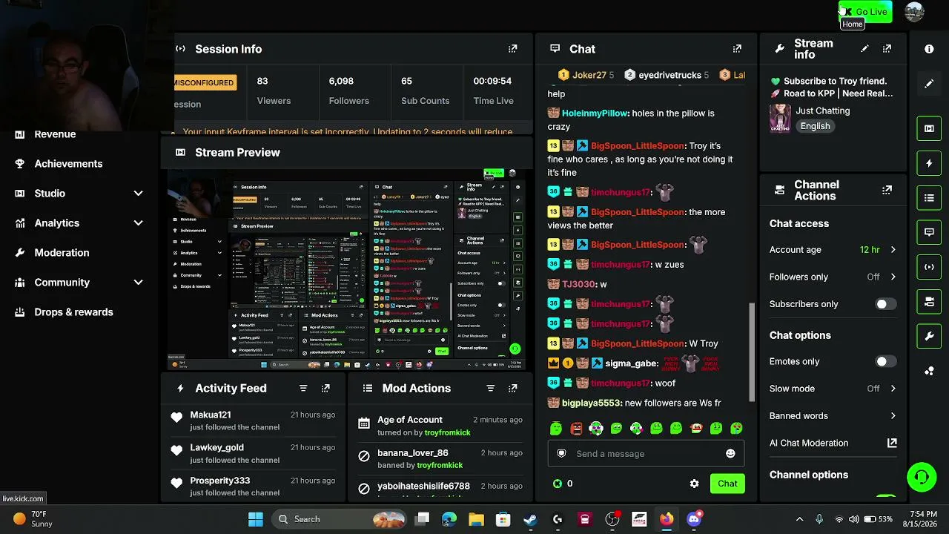Image resolution: width=949 pixels, height=534 pixels.
Task: Click username bigplaya5553 in chat
Action: click(592, 403)
